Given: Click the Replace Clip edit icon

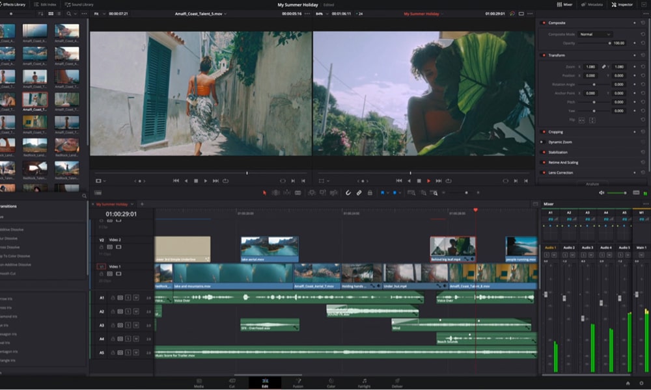Looking at the screenshot, I should [x=333, y=192].
